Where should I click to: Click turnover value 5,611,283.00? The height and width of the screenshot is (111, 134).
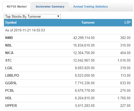(x=85, y=106)
